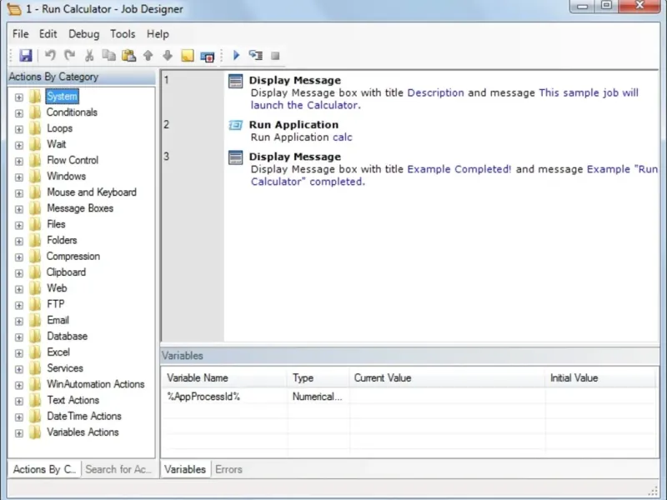Click the yellow note icon in toolbar
The image size is (667, 500).
pyautogui.click(x=188, y=56)
